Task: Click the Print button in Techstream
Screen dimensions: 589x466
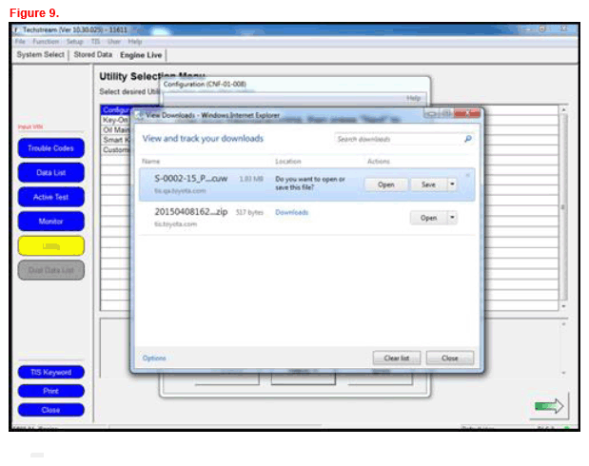Action: tap(51, 391)
